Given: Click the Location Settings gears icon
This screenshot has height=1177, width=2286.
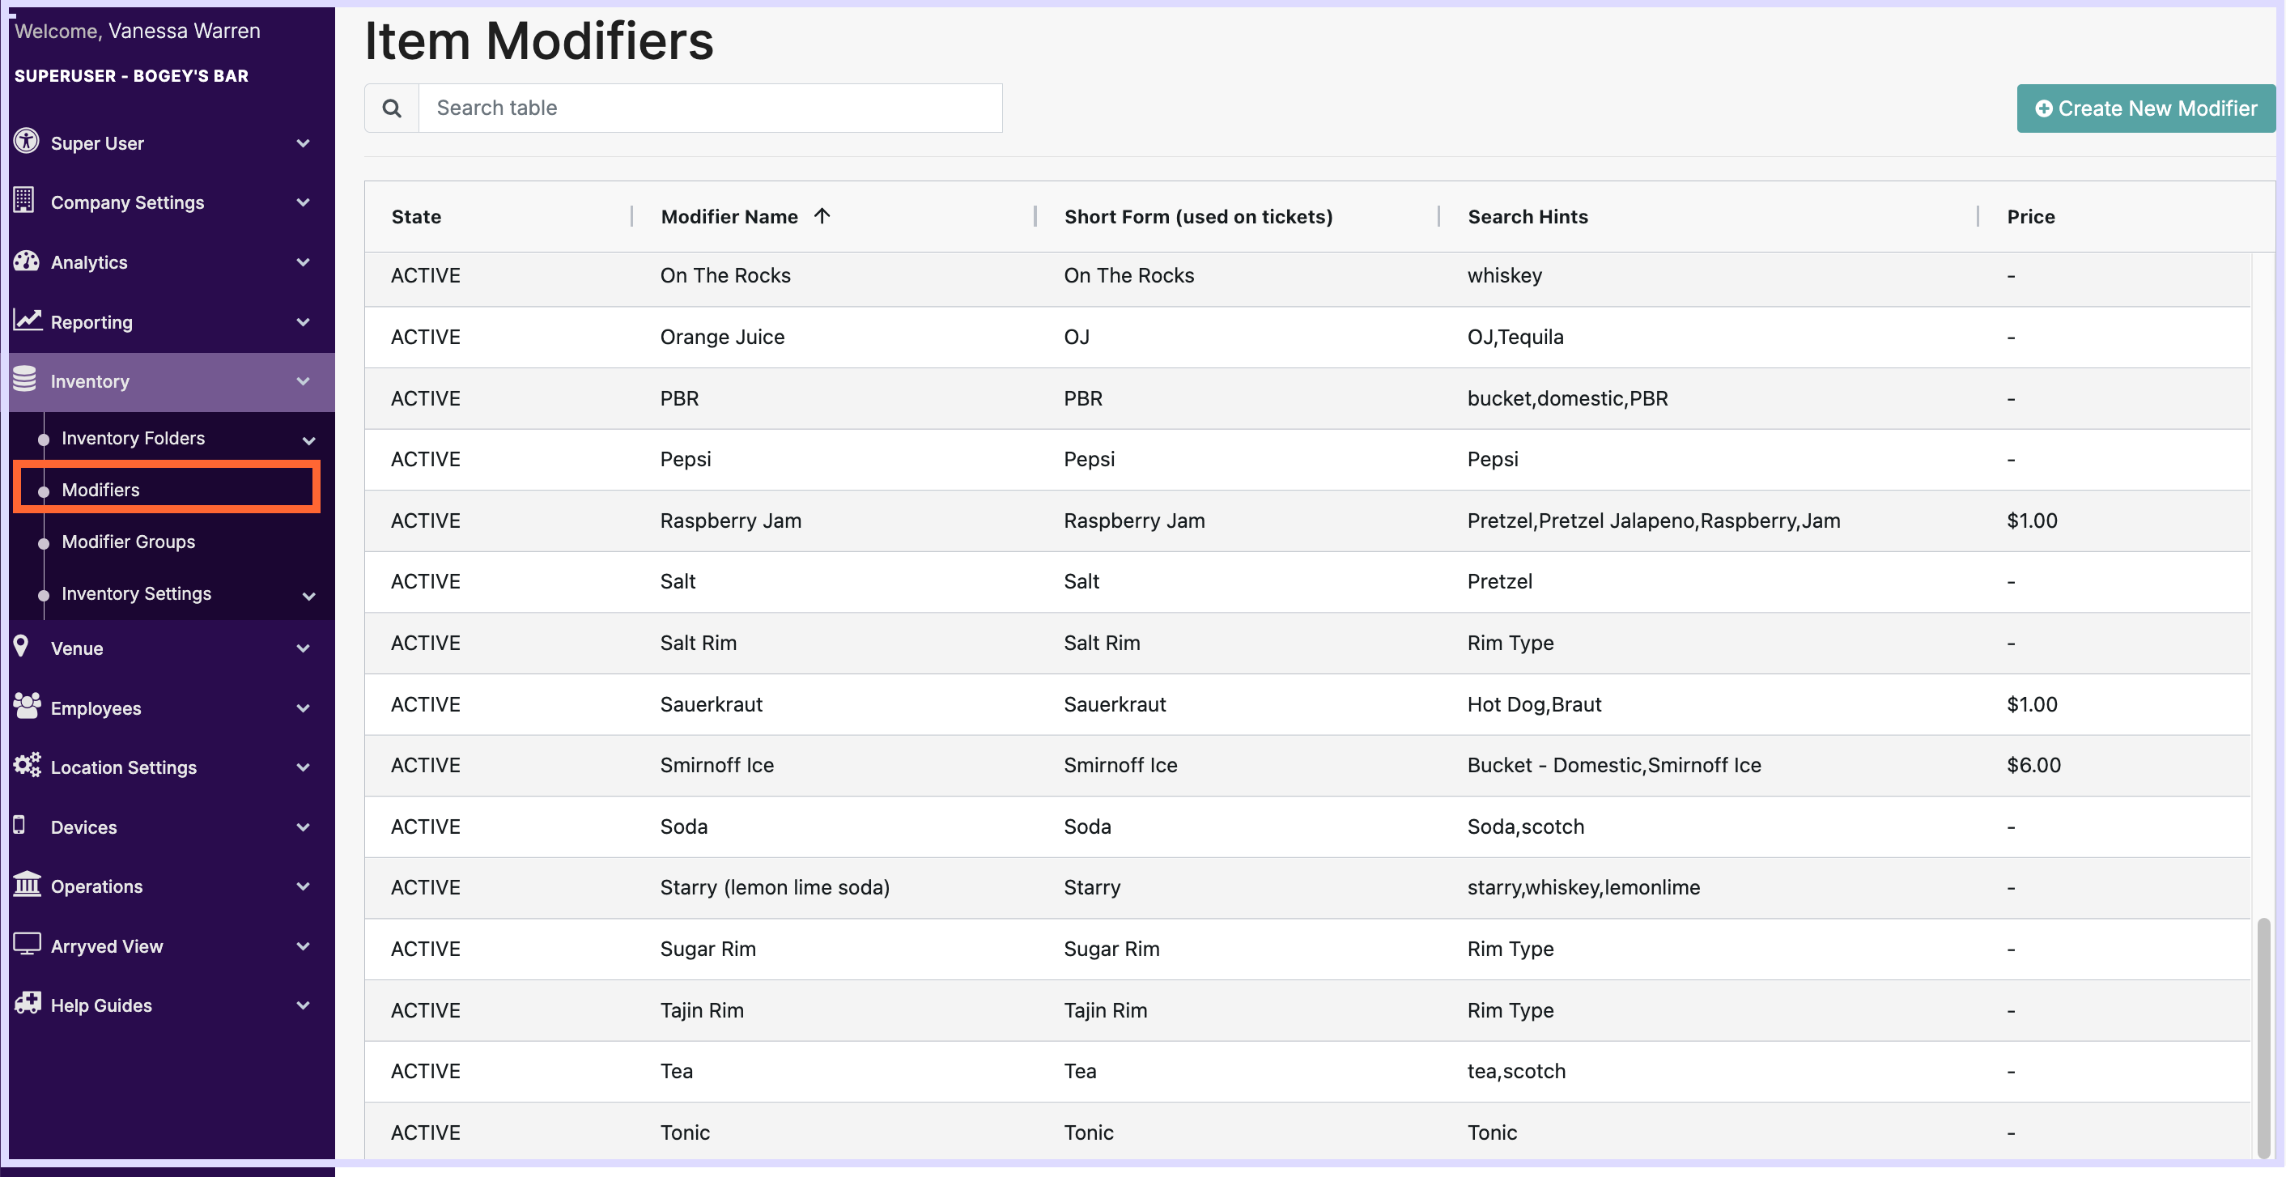Looking at the screenshot, I should [x=27, y=765].
